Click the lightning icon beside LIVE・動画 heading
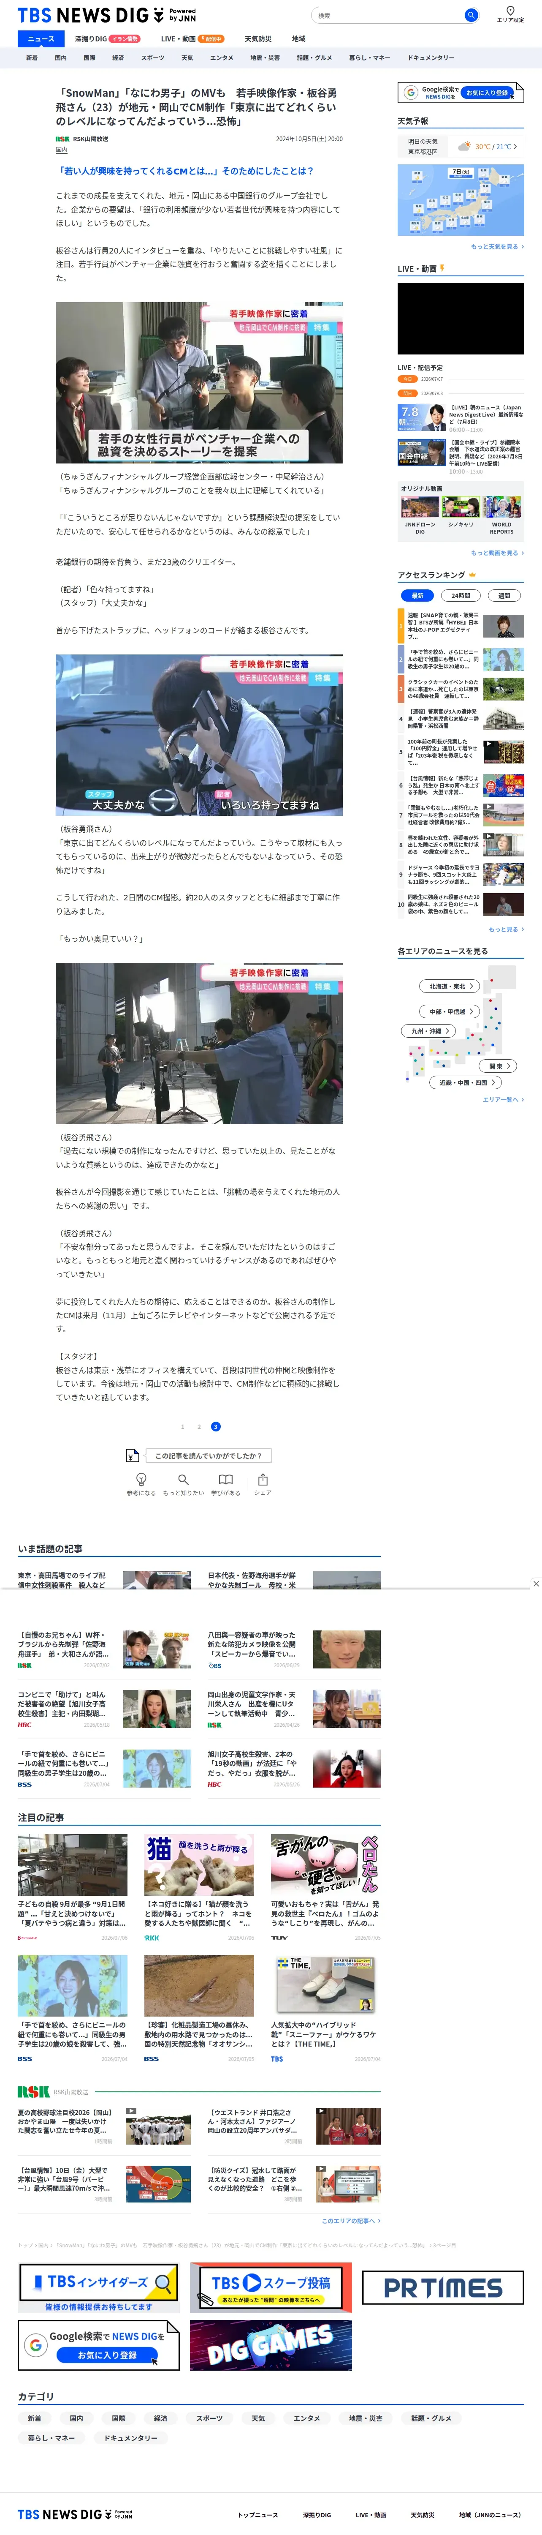The width and height of the screenshot is (542, 2535). click(443, 268)
